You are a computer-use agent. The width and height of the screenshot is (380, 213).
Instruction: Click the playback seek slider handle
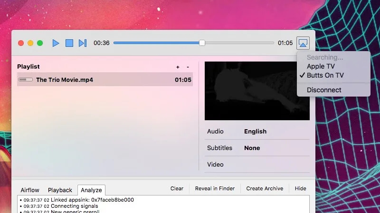coord(202,43)
